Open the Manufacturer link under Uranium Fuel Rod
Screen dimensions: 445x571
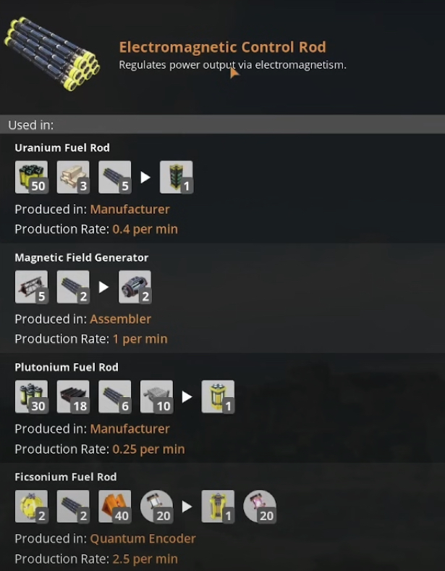tap(130, 209)
